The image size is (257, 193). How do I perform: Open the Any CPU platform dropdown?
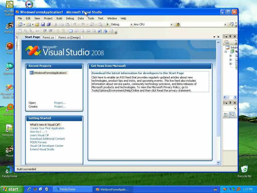(x=171, y=24)
